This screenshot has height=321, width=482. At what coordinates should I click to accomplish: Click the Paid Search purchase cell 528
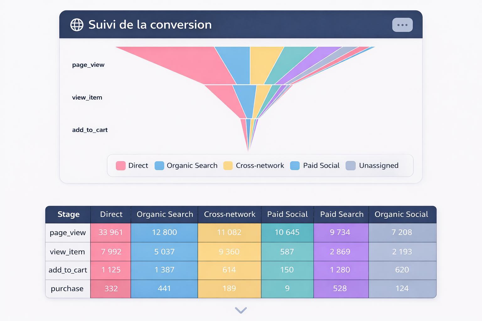[340, 289]
